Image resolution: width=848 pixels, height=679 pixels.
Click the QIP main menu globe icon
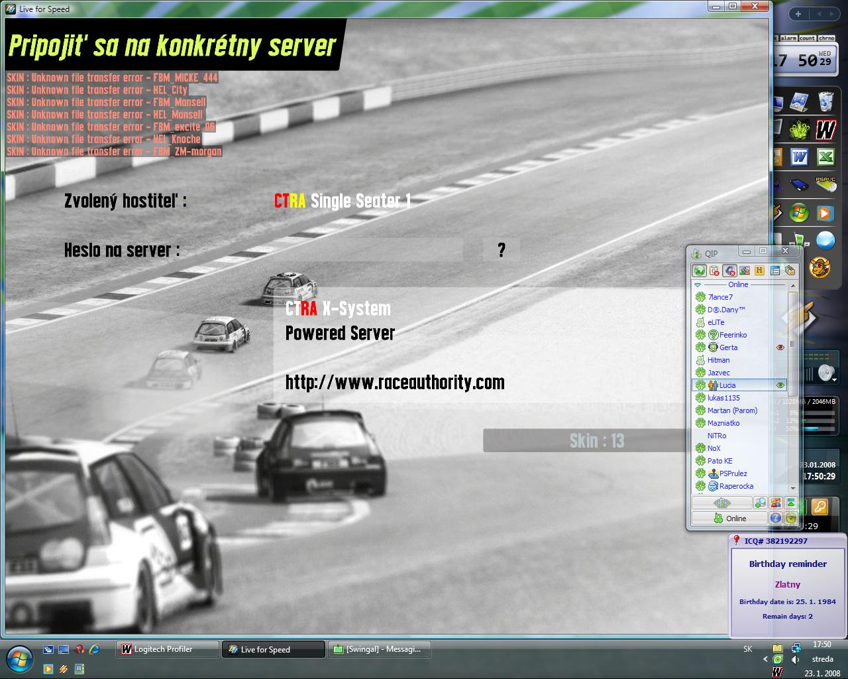(x=699, y=271)
